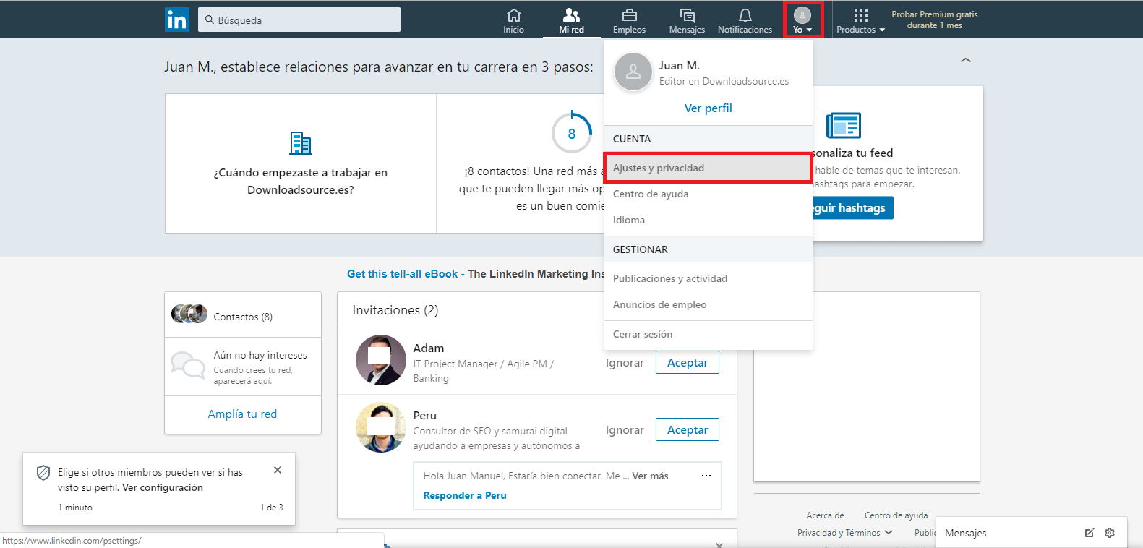
Task: Click the 8 contacts progress circle
Action: pos(572,133)
